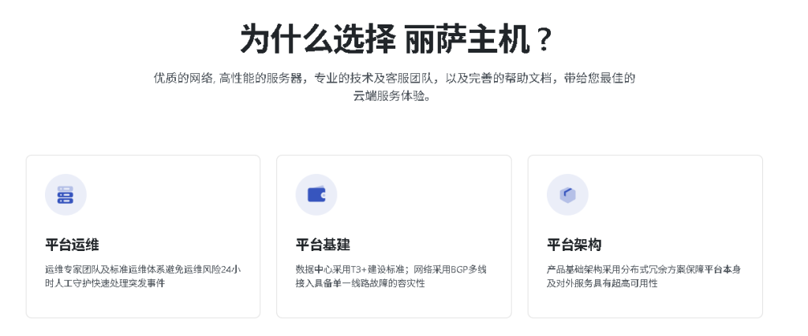
Task: Click the subtitle line starting with 优质的网络
Action: [x=395, y=78]
